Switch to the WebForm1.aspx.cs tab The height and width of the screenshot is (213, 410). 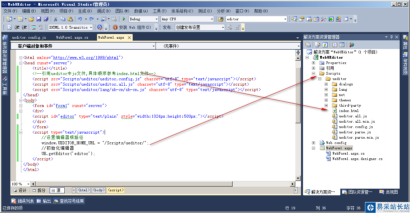(72, 38)
